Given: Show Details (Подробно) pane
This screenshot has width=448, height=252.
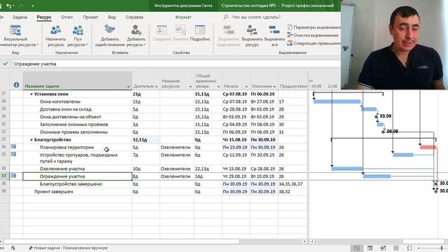Looking at the screenshot, I should pyautogui.click(x=199, y=34).
